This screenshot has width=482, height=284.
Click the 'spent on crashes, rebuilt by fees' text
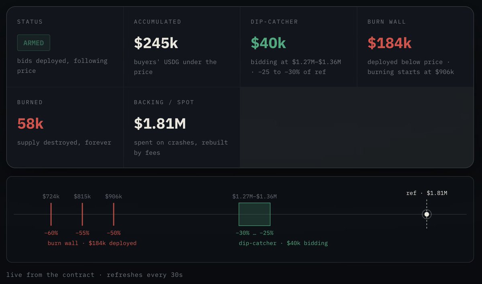point(181,147)
